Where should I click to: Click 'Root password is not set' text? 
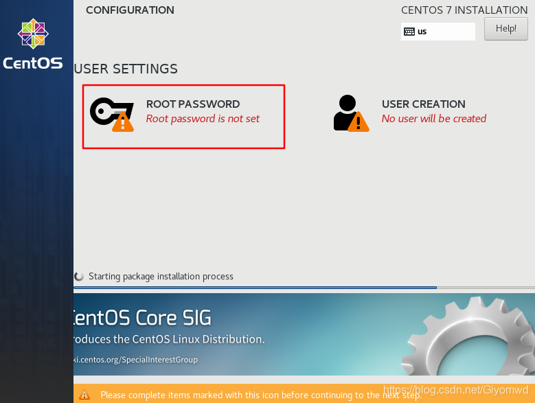point(203,119)
